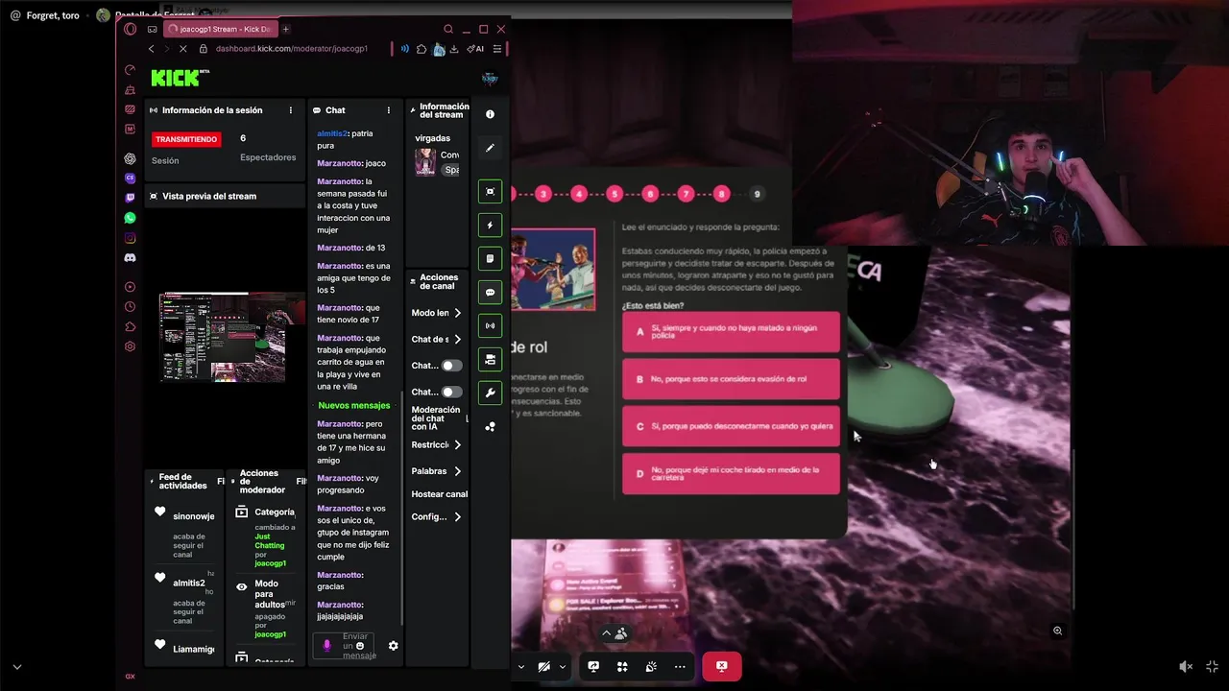Open the Discord icon in Opera sidebar

[131, 257]
